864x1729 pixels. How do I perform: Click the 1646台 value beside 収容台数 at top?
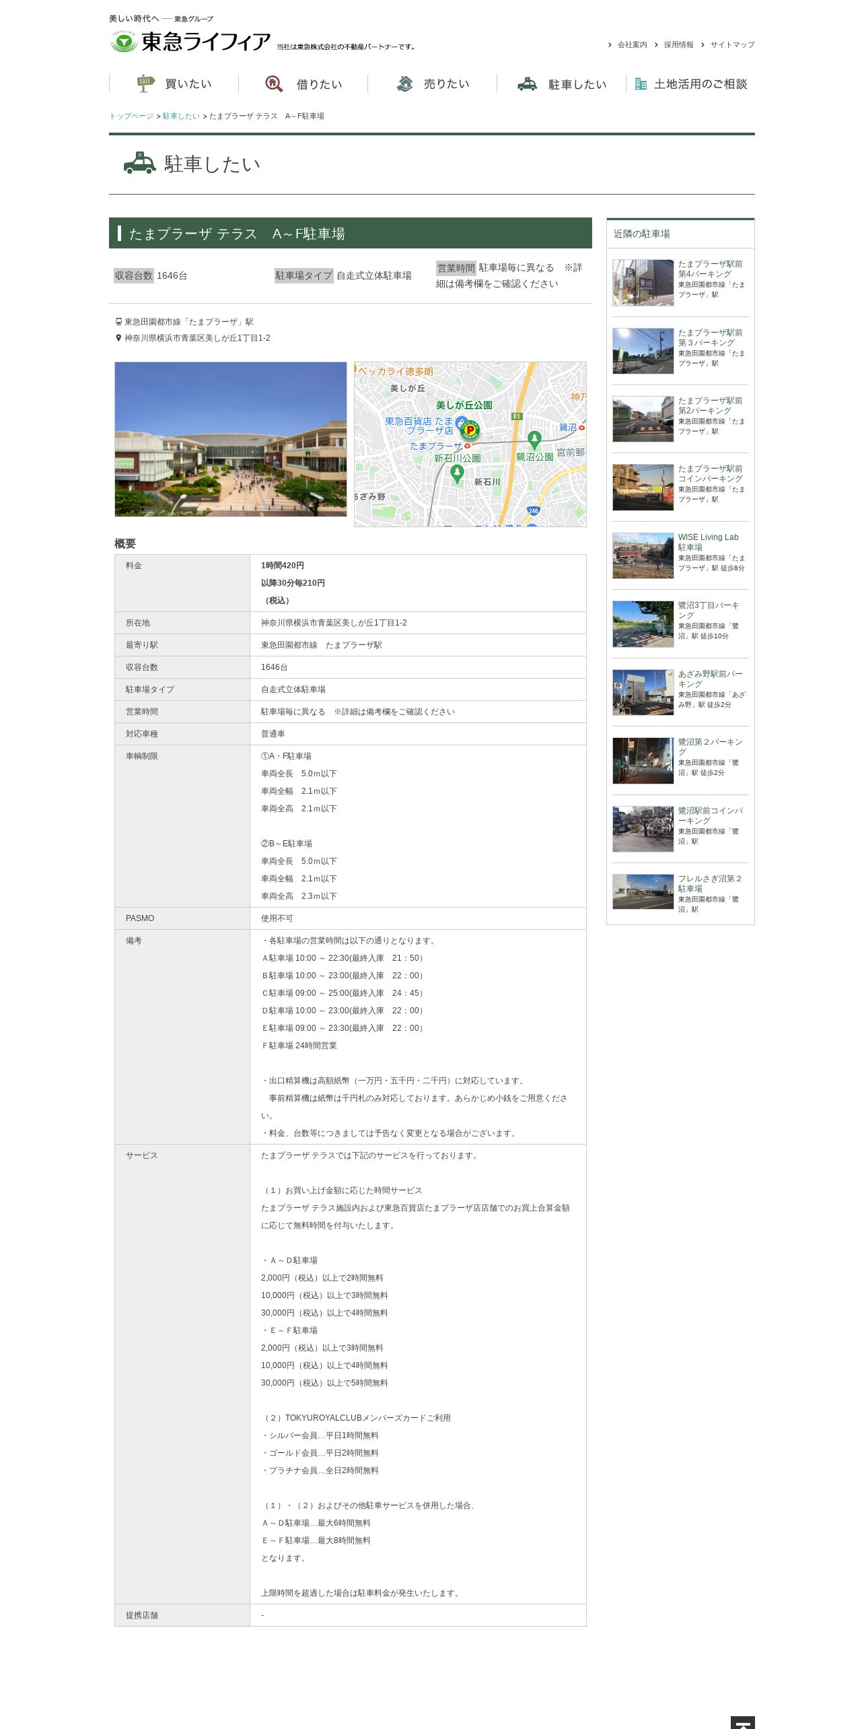(172, 276)
